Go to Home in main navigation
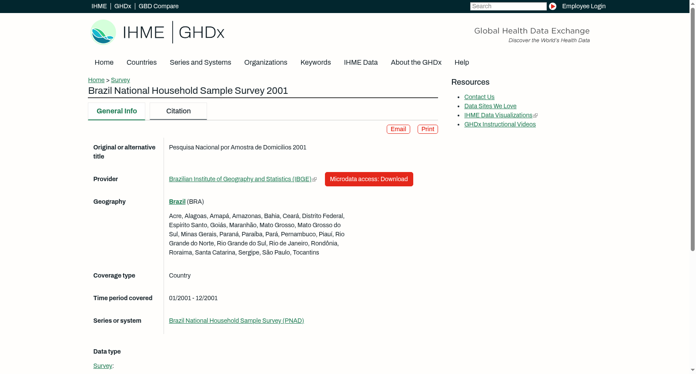Image resolution: width=696 pixels, height=374 pixels. click(x=104, y=62)
